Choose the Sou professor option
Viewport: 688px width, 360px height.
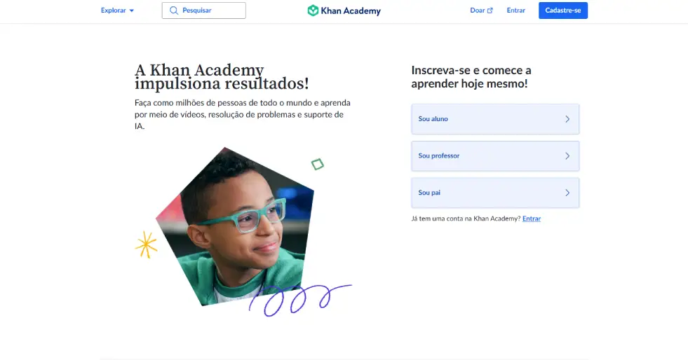coord(495,156)
